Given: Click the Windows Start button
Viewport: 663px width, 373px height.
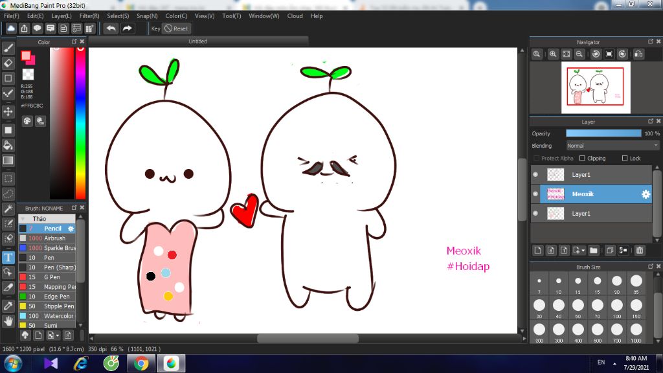Looking at the screenshot, I should tap(13, 364).
